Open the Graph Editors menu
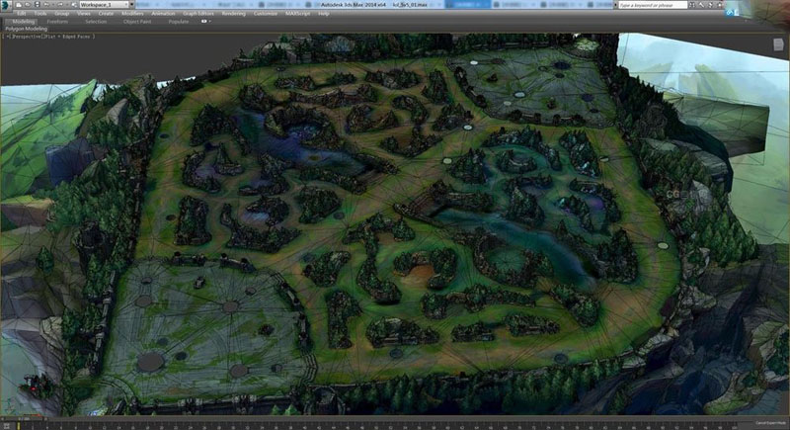790x430 pixels. (198, 14)
